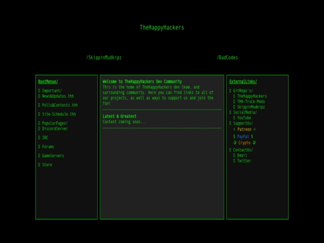This screenshot has width=324, height=243.
Task: Go to the /SkippinMudkipz page
Action: [104, 58]
